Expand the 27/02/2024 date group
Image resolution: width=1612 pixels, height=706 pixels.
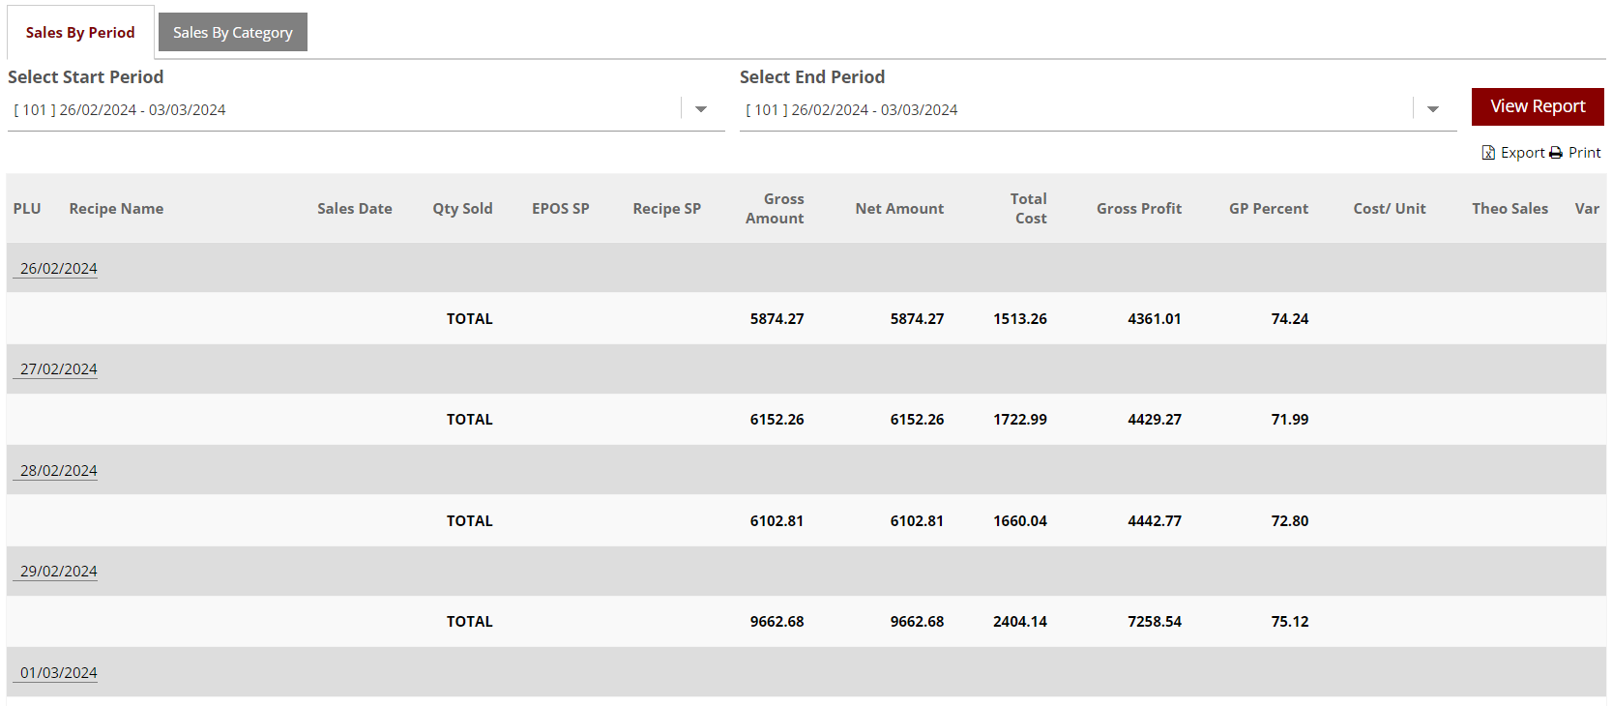pos(59,369)
